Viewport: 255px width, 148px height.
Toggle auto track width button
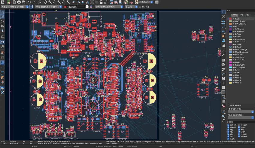click(31, 7)
